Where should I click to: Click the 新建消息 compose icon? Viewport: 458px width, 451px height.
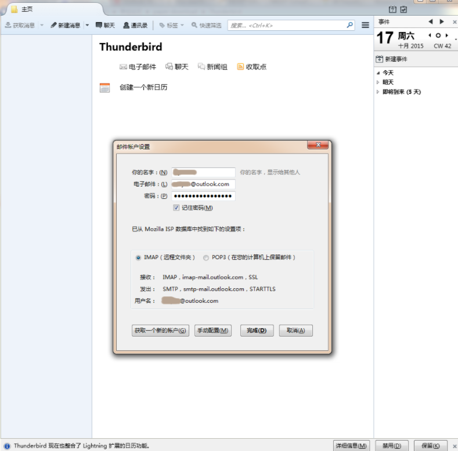[54, 26]
